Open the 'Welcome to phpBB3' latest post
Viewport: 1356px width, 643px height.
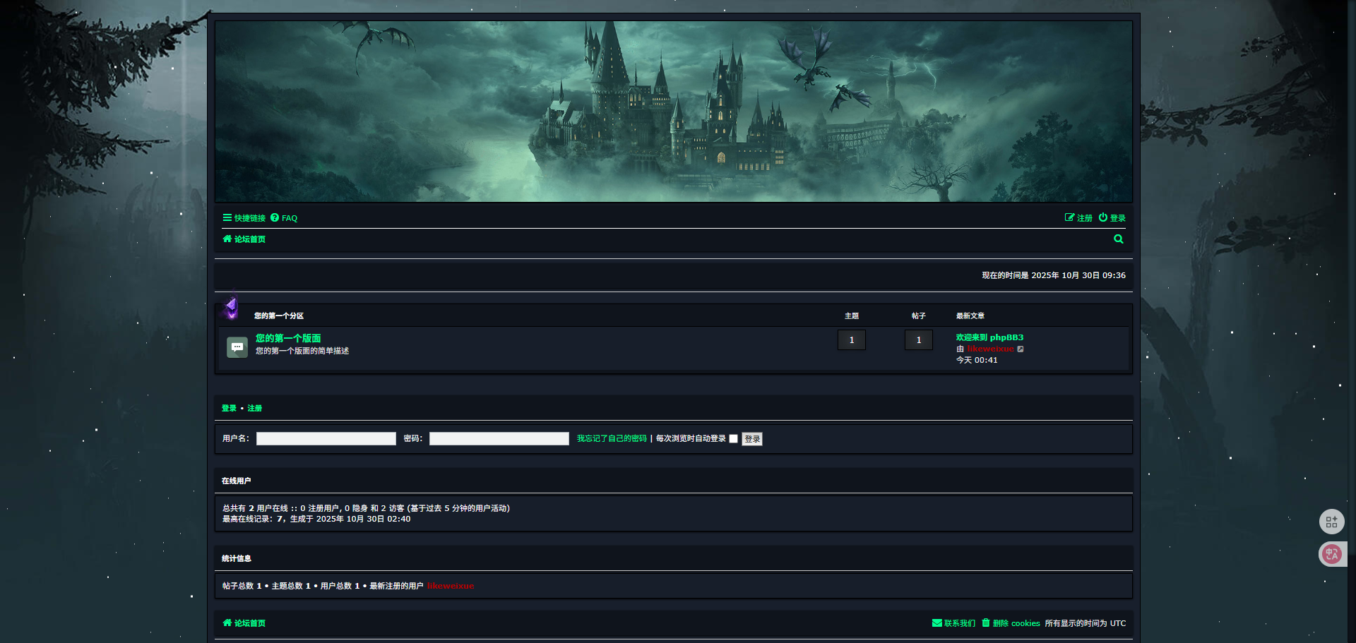[x=989, y=337]
